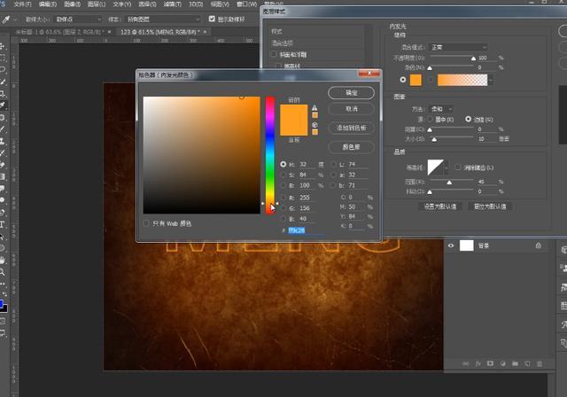Open the 方法 dropdown showing 柔和
Screen dimensions: 567x397
pyautogui.click(x=441, y=108)
